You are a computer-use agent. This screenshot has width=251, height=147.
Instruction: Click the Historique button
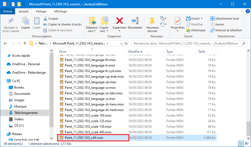pyautogui.click(x=196, y=30)
